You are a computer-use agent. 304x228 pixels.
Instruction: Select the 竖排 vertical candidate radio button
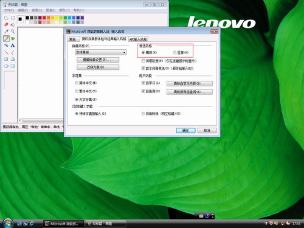tap(174, 53)
